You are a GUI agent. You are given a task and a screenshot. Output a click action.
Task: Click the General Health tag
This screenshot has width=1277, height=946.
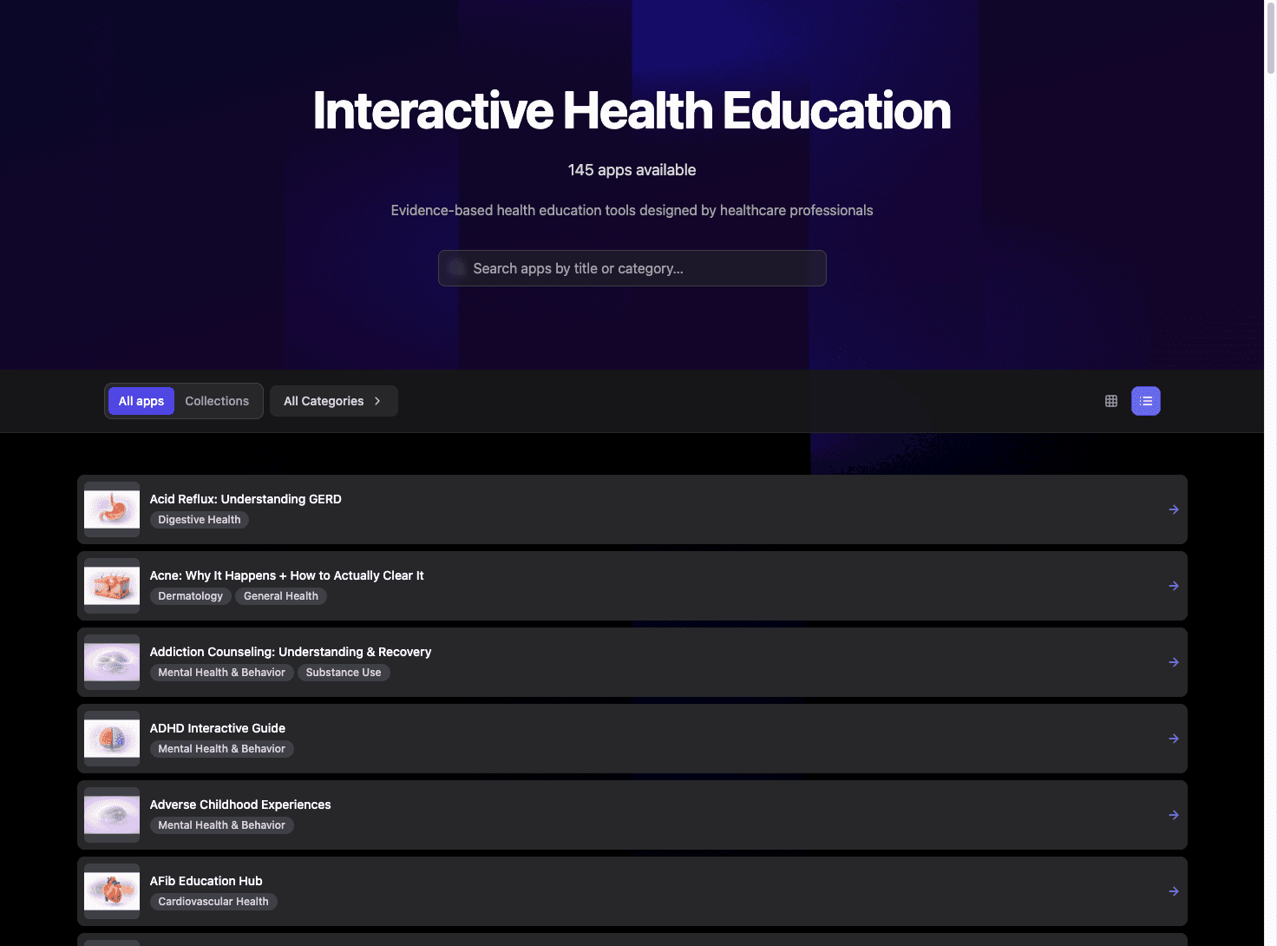click(281, 596)
